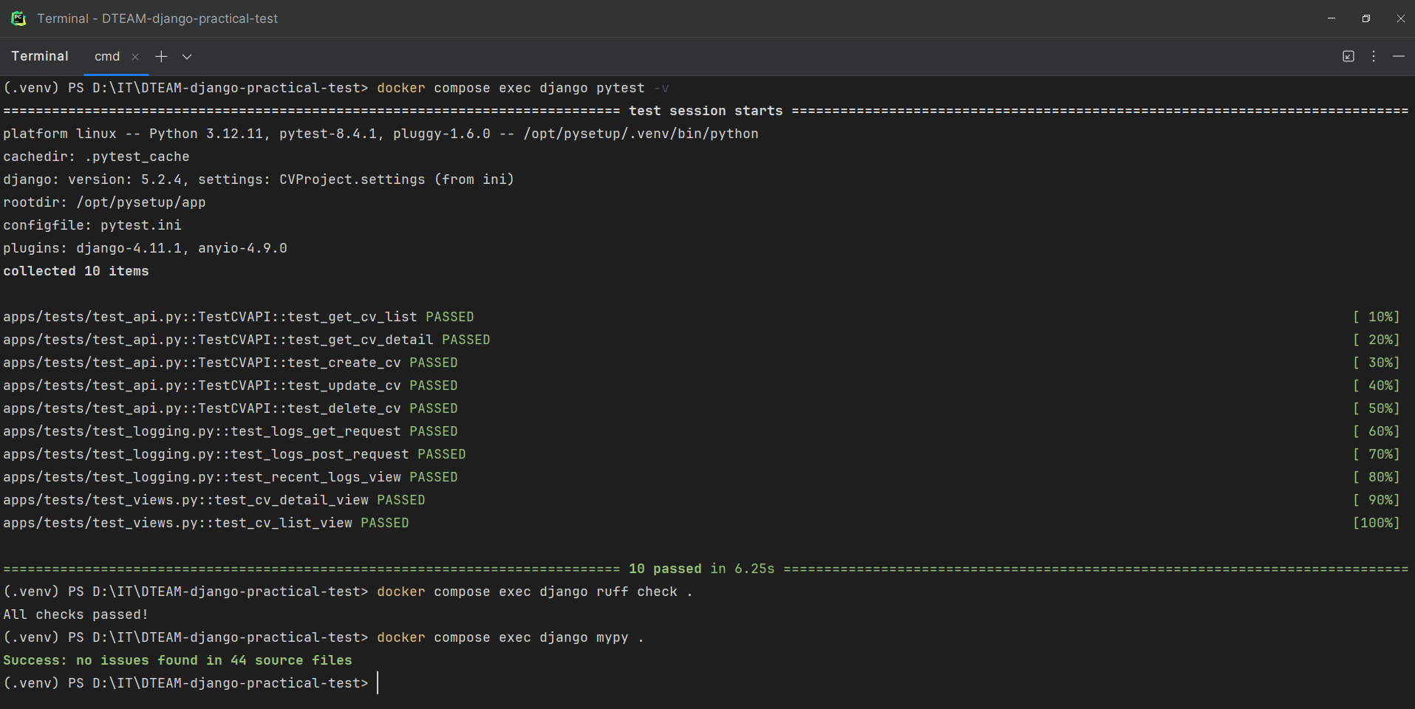Hide the Terminal tool window
The image size is (1415, 709).
[1399, 56]
